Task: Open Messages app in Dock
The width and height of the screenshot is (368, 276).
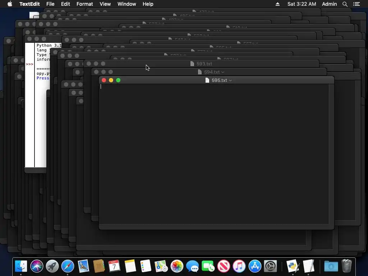Action: [193, 266]
